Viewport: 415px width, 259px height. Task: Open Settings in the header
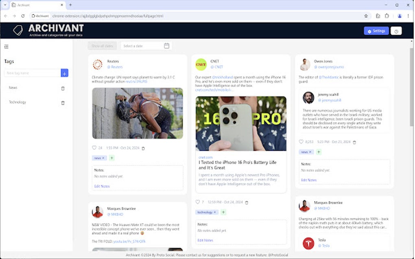tap(376, 31)
